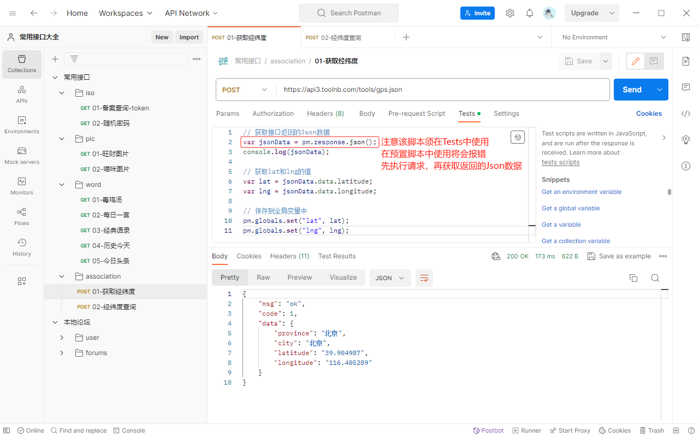
Task: Open the collections filter icon
Action: click(74, 59)
